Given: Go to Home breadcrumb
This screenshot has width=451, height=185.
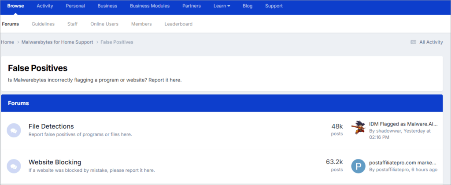Looking at the screenshot, I should click(7, 42).
